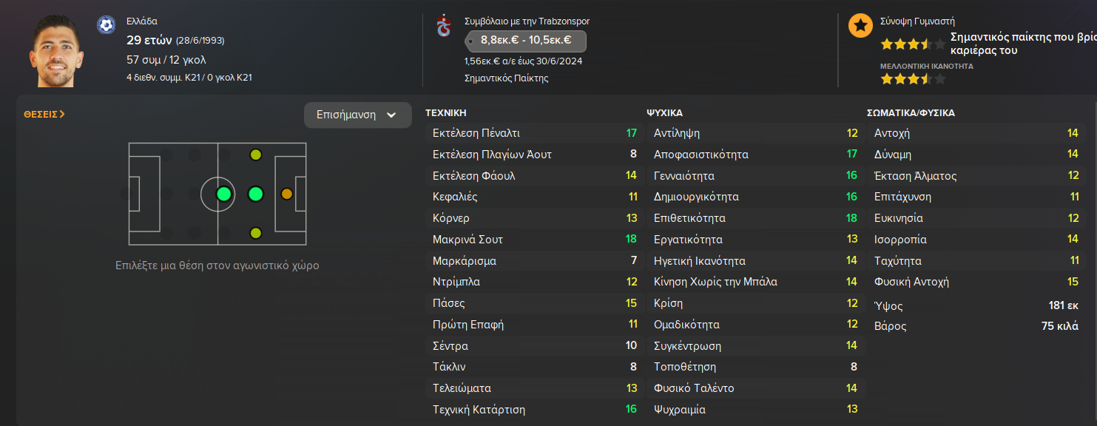Click the 8,8εκ.€ - 10,5εκ.€ value tag
Screen dimensions: 1097x426
coord(525,41)
